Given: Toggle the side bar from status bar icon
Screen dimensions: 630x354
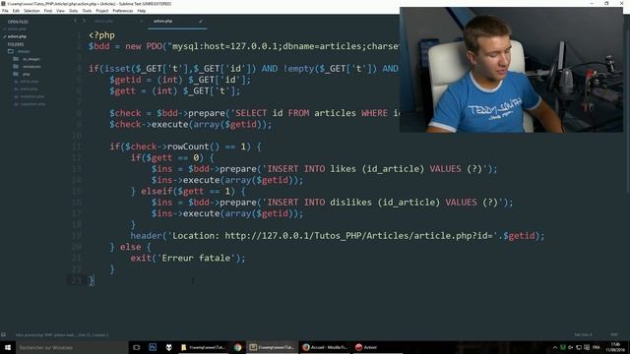Looking at the screenshot, I should [x=4, y=334].
